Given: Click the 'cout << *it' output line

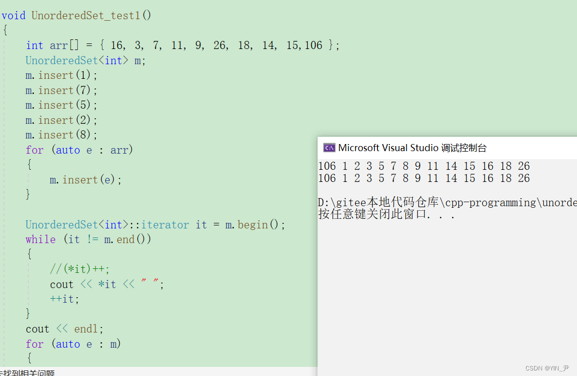Looking at the screenshot, I should [x=107, y=285].
